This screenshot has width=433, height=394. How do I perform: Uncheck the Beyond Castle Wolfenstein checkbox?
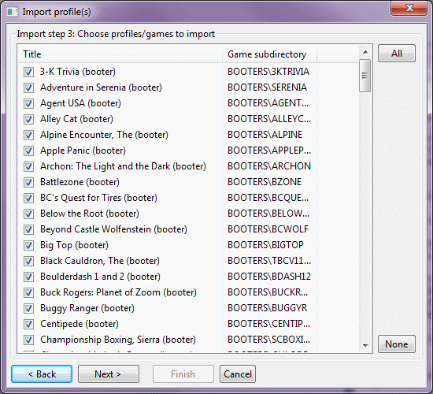[28, 229]
